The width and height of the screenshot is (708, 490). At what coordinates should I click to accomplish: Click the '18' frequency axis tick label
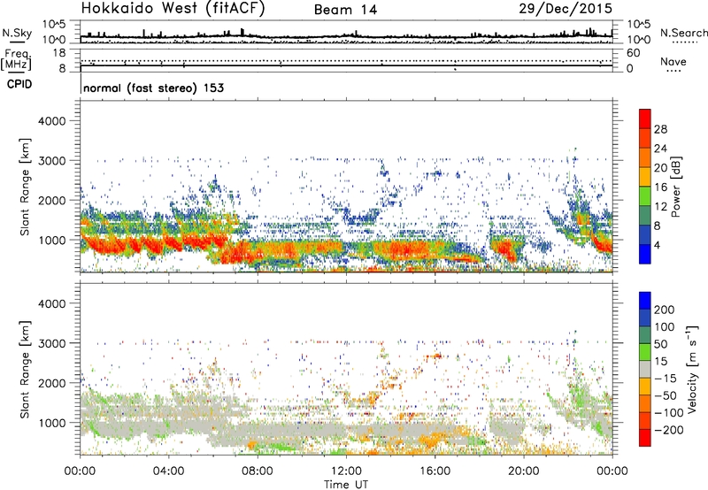(59, 53)
